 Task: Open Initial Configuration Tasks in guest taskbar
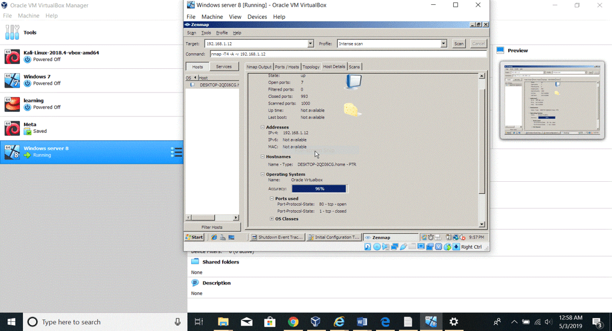click(x=334, y=237)
